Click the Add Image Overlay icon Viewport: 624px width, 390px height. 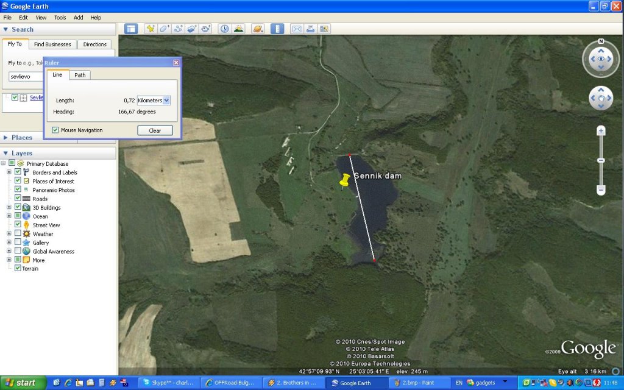(x=193, y=29)
